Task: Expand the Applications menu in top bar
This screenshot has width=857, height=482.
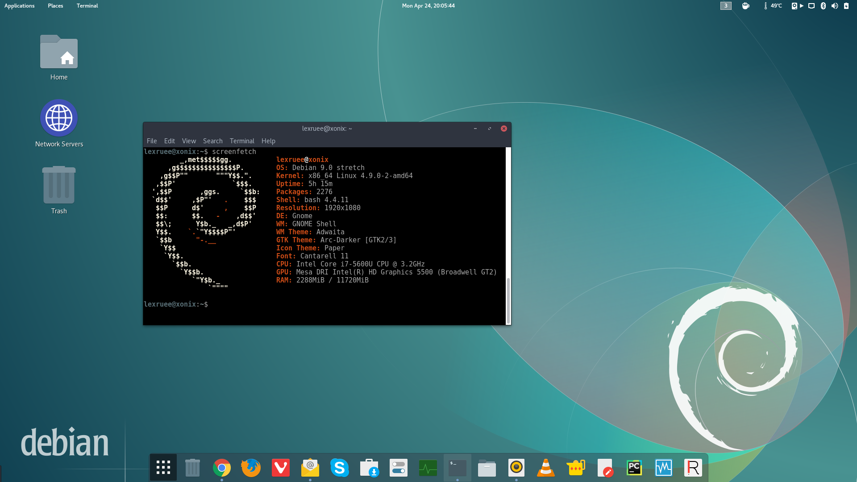Action: coord(19,6)
